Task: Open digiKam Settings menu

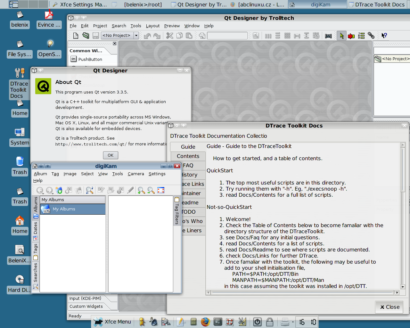Action: [157, 174]
